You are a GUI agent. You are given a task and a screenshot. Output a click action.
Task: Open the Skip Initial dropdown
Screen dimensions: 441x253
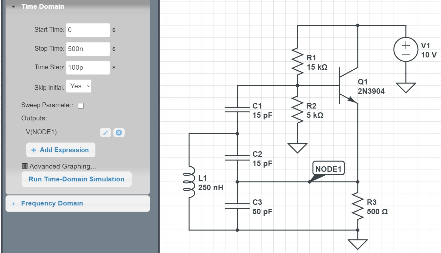(x=79, y=86)
